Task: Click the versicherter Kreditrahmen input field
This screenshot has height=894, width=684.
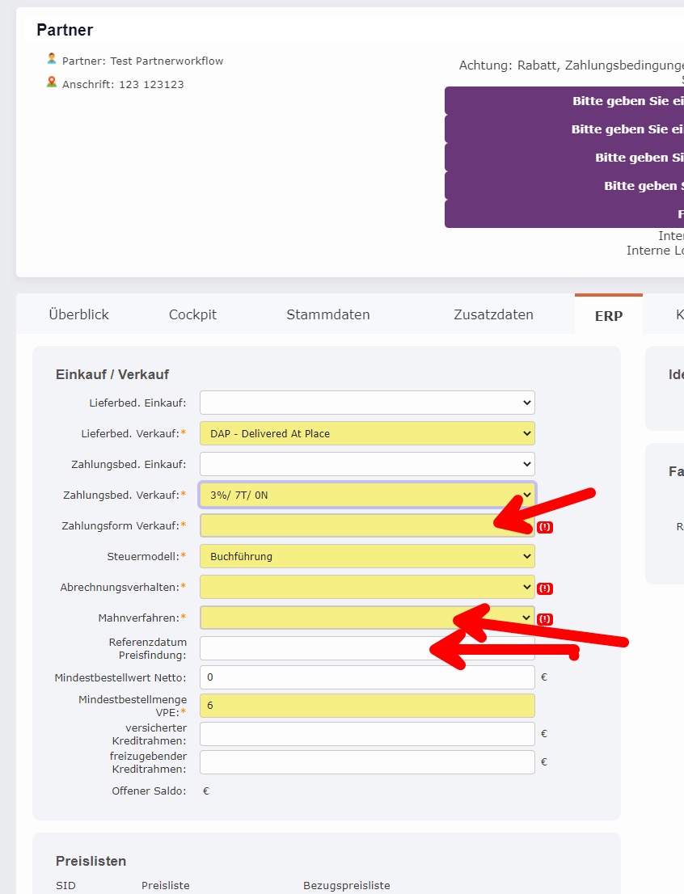Action: click(x=366, y=734)
